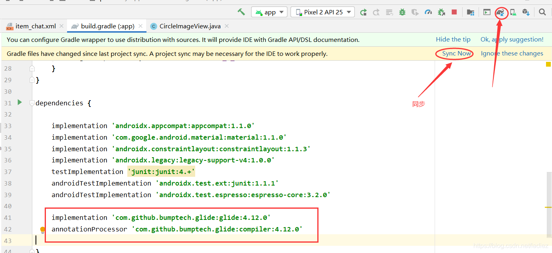552x253 pixels.
Task: Collapse the dependencies block fold marker
Action: tap(32, 103)
